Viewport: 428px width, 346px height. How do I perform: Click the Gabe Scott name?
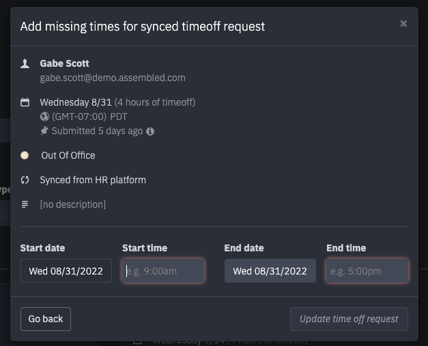coord(64,63)
